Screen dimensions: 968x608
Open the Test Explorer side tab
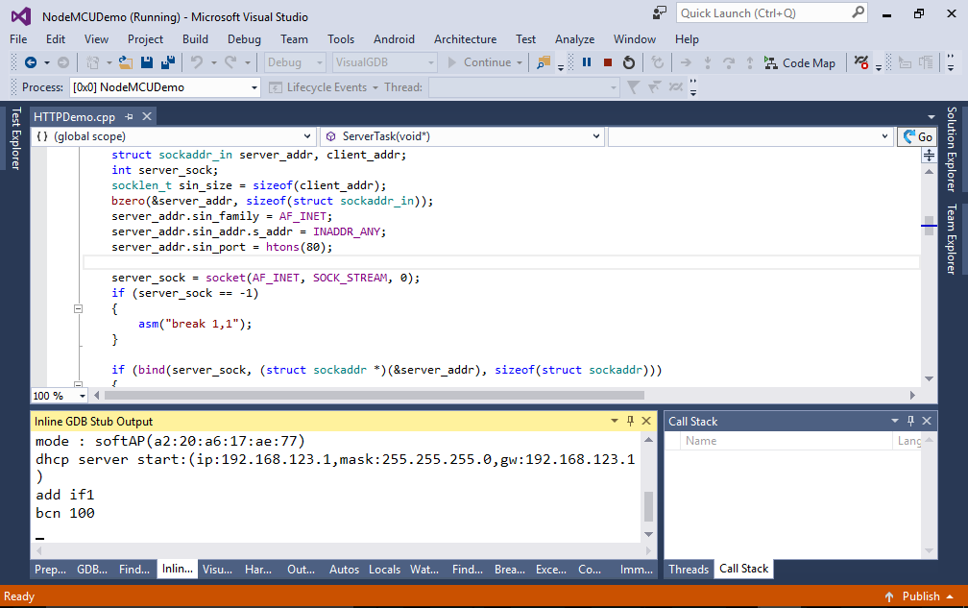tap(15, 138)
